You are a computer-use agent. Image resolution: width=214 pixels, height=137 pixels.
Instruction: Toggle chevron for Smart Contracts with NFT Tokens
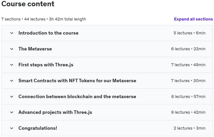pyautogui.click(x=12, y=81)
